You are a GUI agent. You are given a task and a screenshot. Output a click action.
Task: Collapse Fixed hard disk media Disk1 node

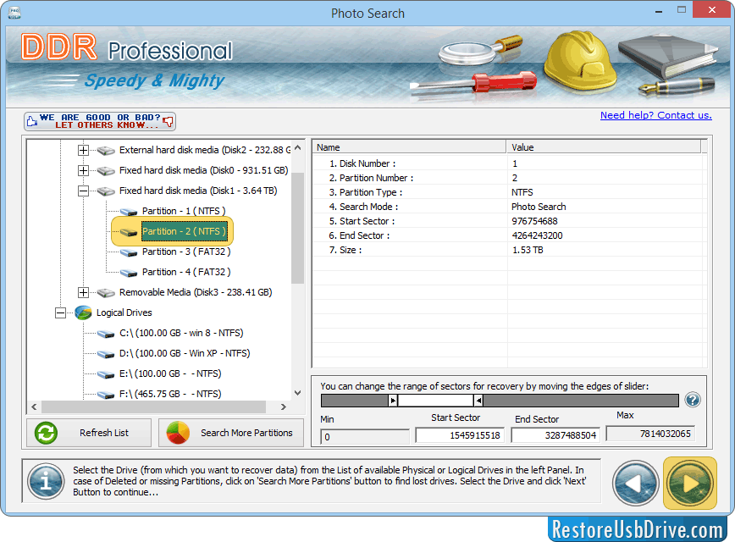coord(83,191)
